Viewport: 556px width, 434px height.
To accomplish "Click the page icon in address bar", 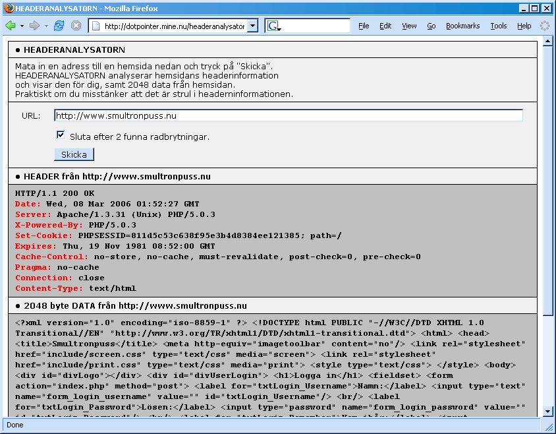I will [x=96, y=26].
